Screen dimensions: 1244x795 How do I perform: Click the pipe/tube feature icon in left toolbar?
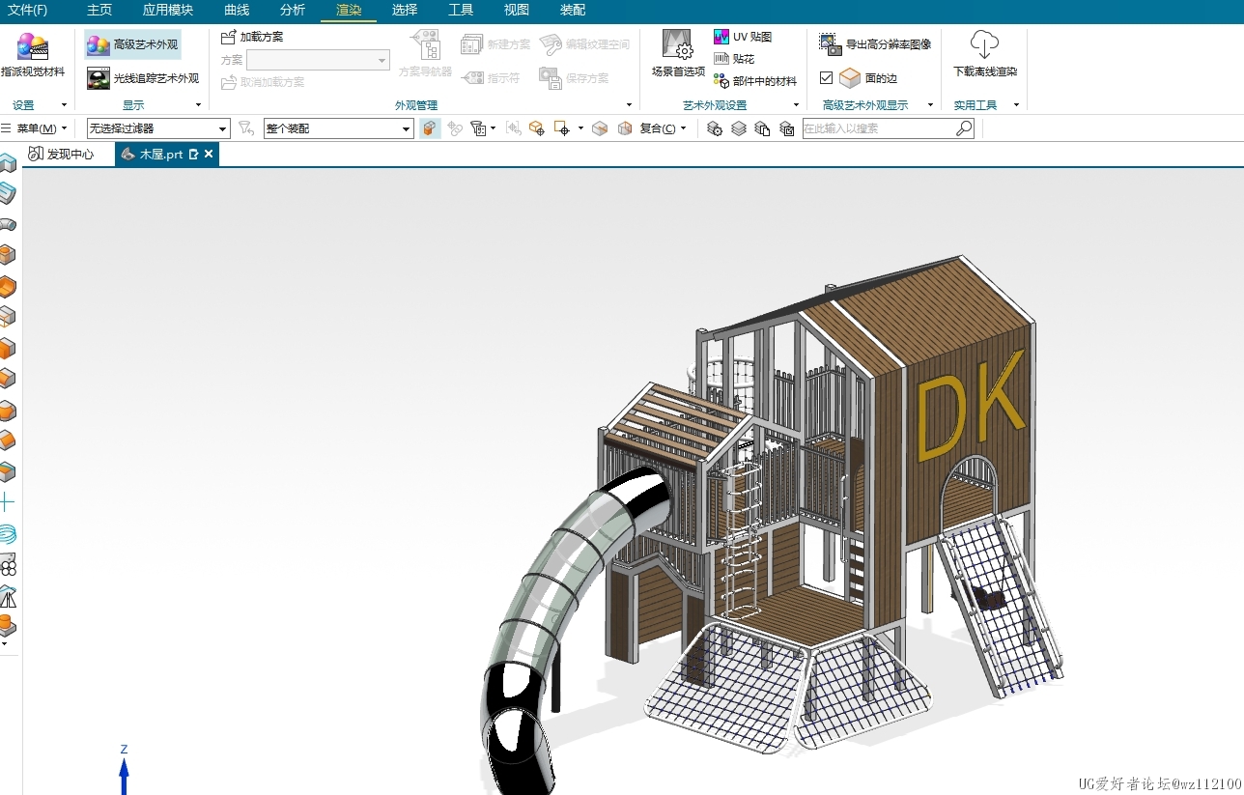pos(8,224)
